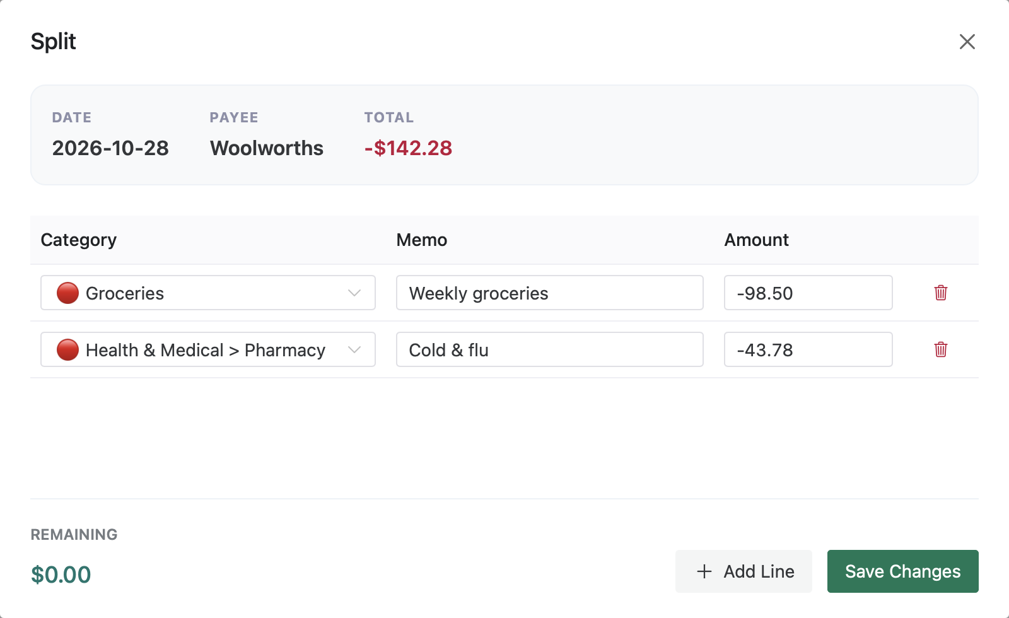This screenshot has width=1009, height=618.
Task: Click the red circle icon beside Groceries
Action: click(67, 293)
